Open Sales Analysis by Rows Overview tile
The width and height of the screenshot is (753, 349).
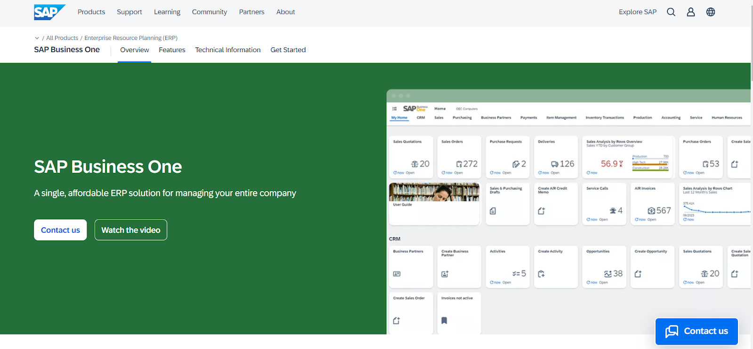[x=628, y=157]
